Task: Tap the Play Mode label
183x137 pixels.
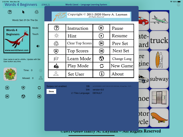Action: pos(78,66)
